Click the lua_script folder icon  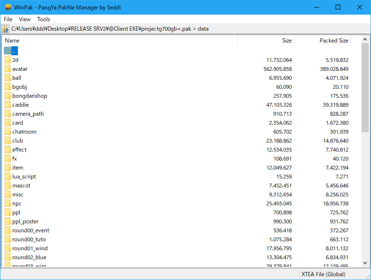8,177
